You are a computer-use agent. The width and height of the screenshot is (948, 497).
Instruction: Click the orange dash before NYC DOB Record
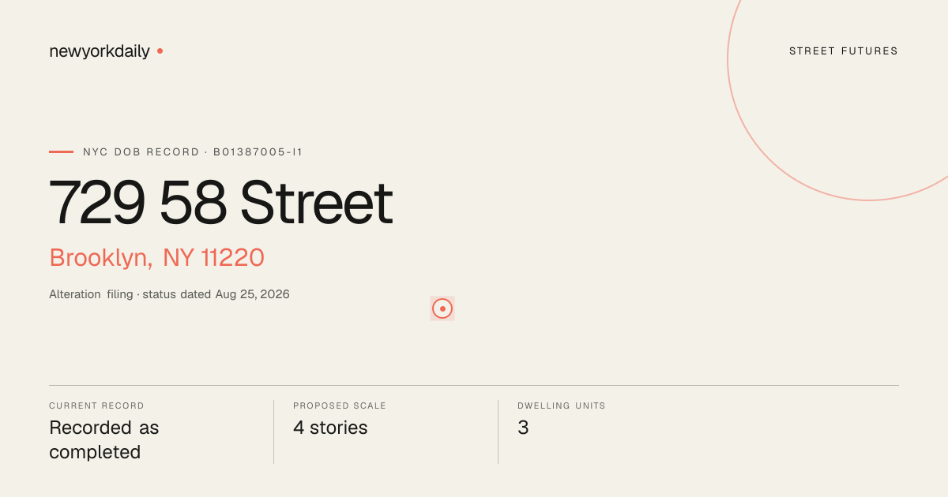(61, 151)
